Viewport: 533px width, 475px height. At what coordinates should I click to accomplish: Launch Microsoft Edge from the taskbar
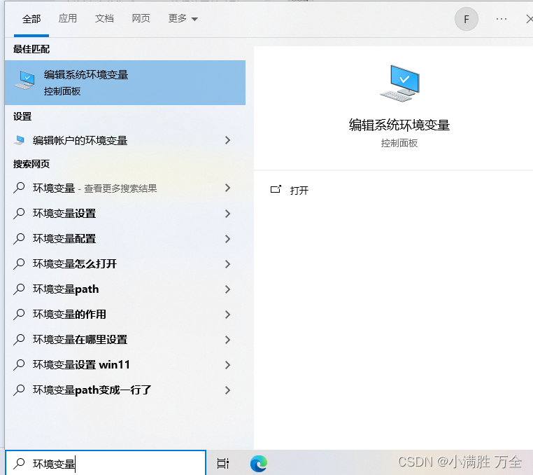point(259,463)
